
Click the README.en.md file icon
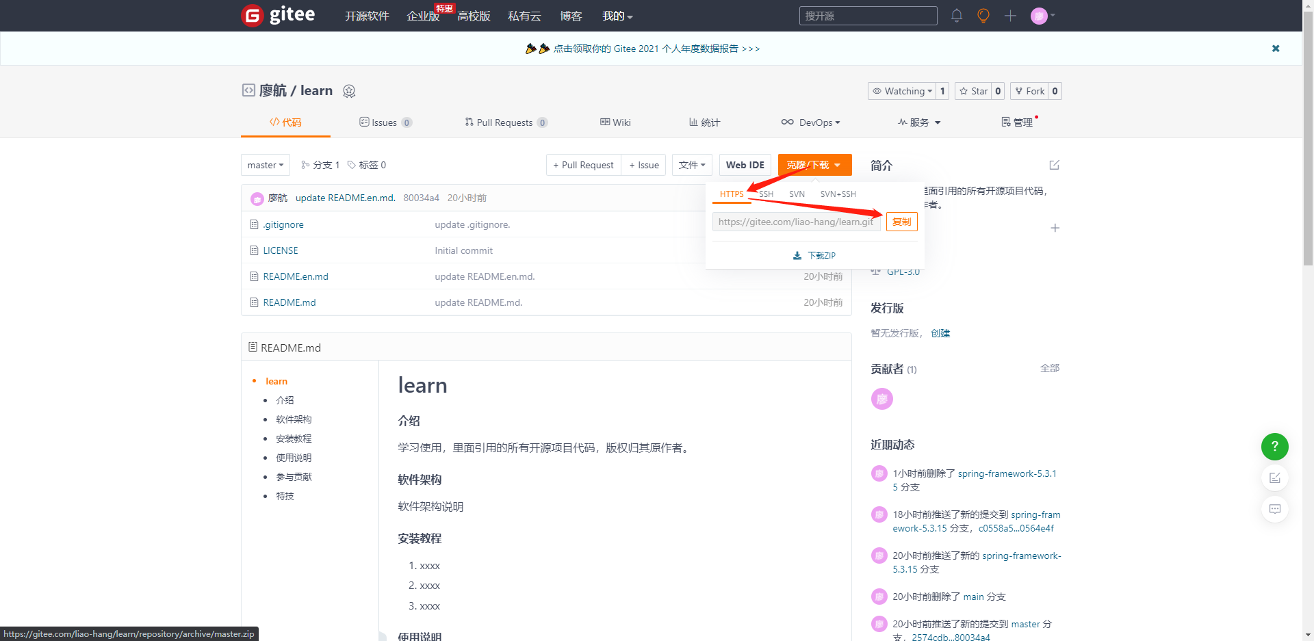pyautogui.click(x=254, y=276)
